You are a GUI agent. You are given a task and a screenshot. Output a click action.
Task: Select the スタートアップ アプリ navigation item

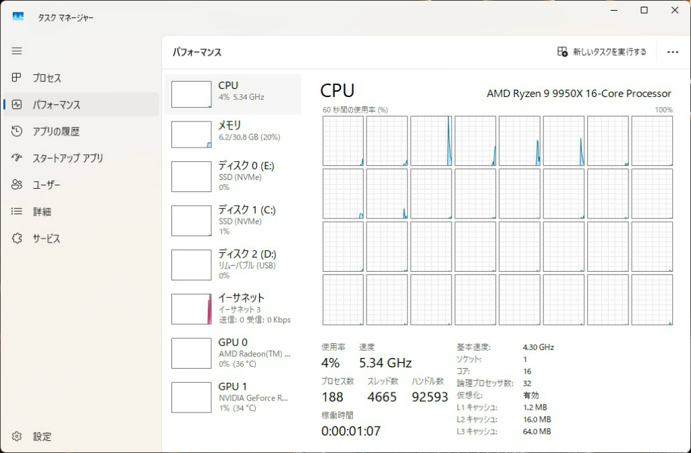81,158
